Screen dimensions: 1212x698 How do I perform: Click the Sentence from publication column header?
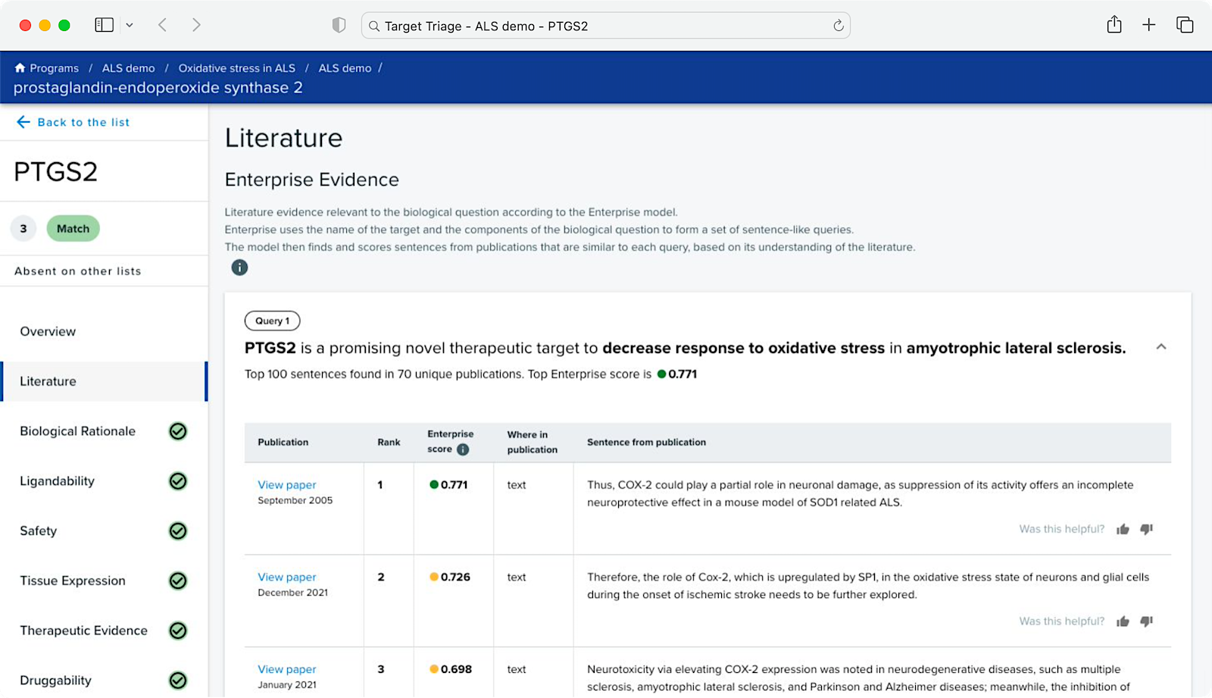point(646,442)
